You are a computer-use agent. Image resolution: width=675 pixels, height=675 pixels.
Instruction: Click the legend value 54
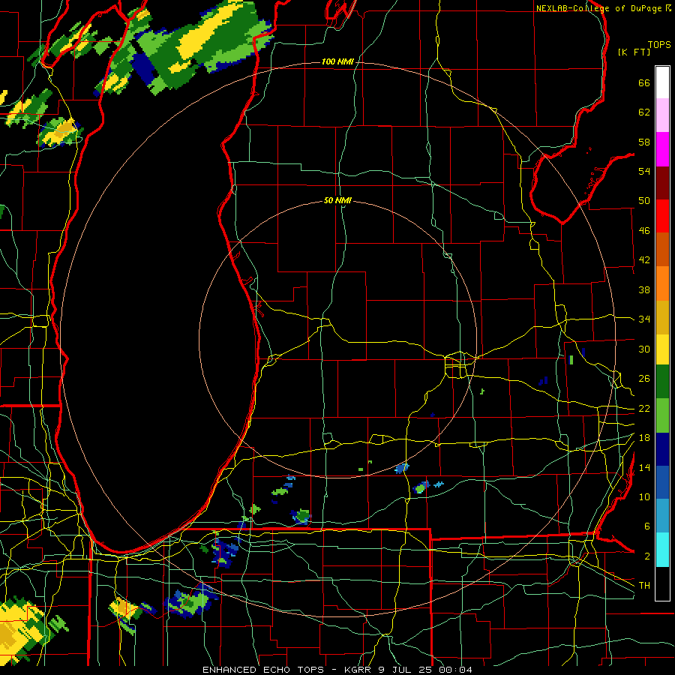644,171
